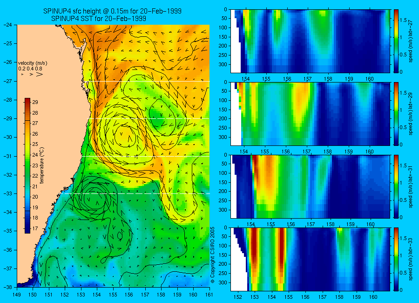Click the 24 tick on the temperature color bar
The width and height of the screenshot is (419, 303).
click(35, 155)
